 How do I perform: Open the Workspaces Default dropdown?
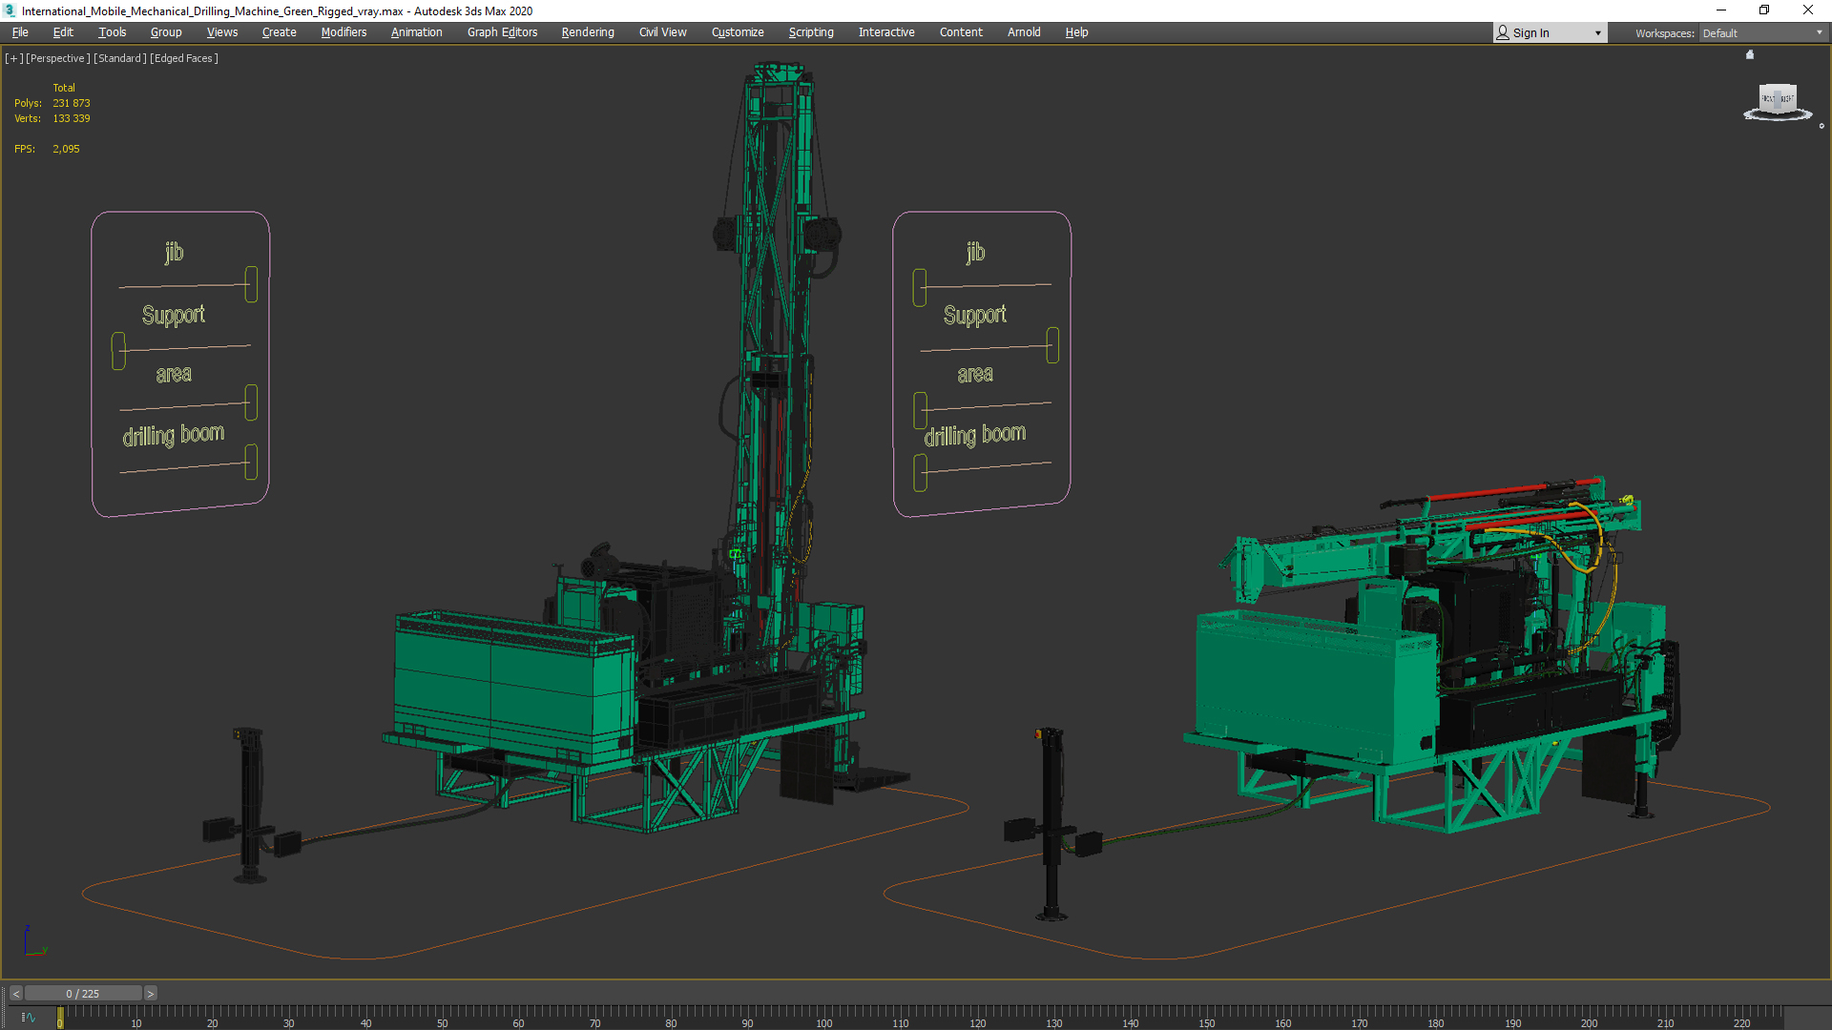pos(1763,33)
